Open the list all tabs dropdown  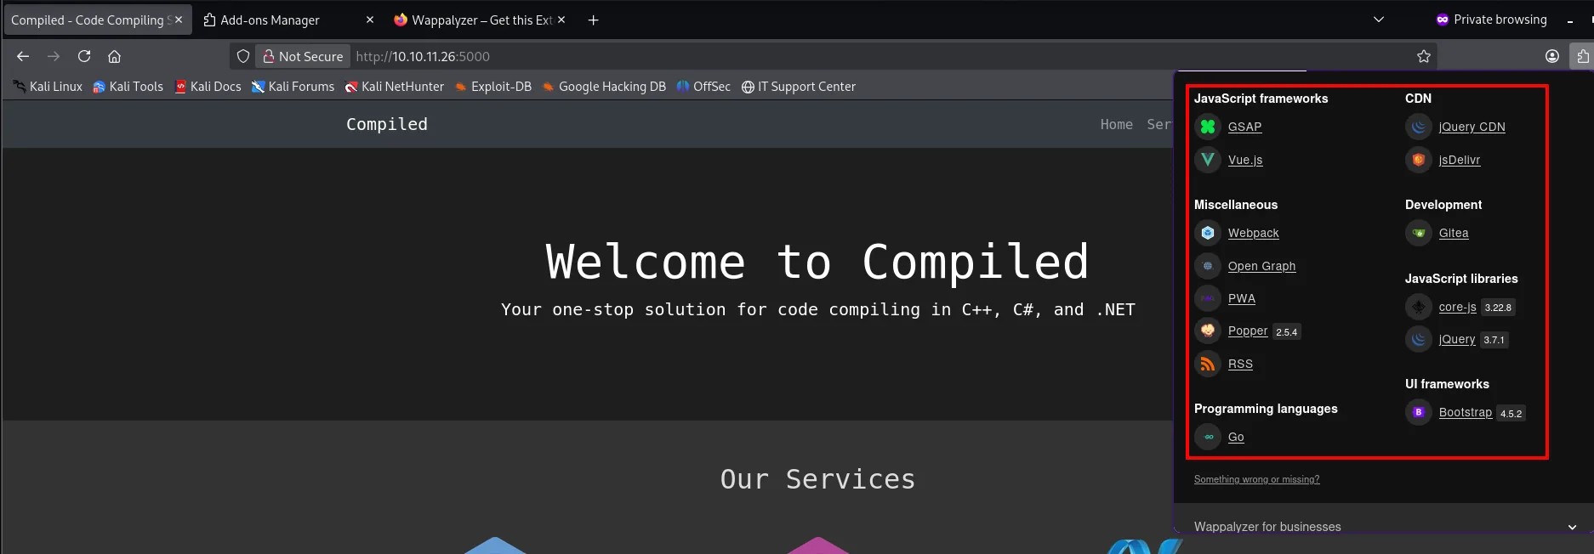click(x=1379, y=20)
